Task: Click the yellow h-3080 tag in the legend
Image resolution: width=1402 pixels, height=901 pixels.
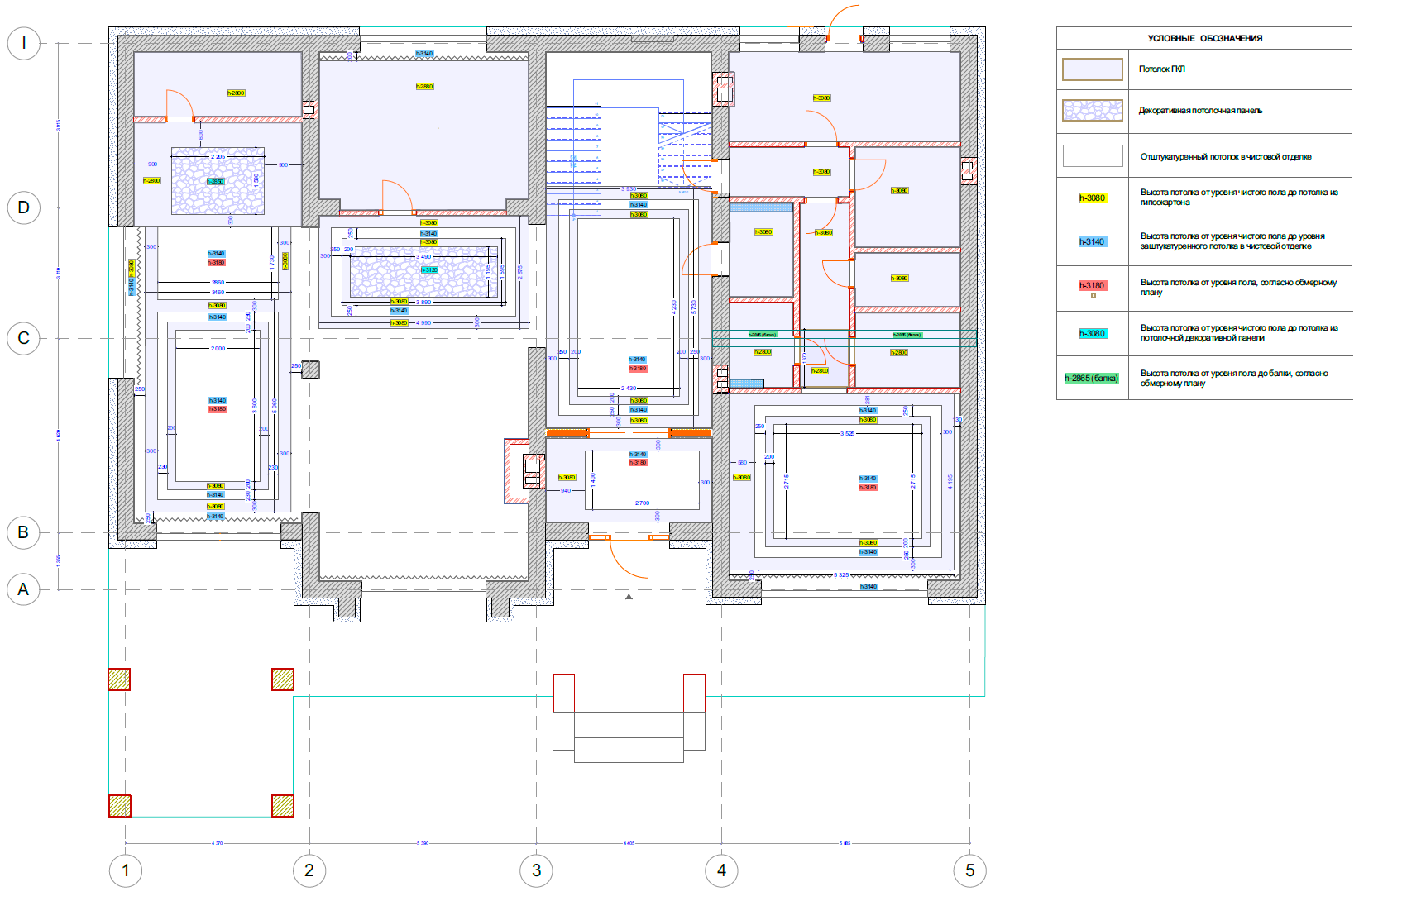Action: (1092, 198)
